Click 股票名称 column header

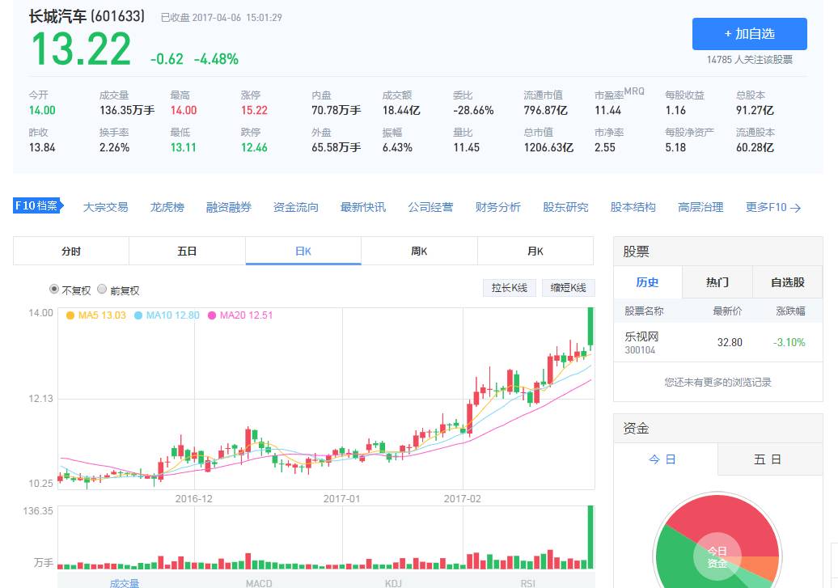point(644,311)
